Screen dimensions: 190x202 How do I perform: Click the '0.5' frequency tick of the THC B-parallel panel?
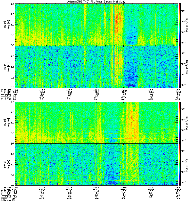(12, 175)
